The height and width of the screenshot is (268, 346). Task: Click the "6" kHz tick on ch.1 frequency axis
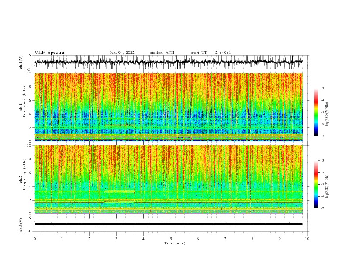(x=31, y=100)
